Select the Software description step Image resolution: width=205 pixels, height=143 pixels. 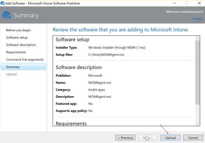coord(21,45)
